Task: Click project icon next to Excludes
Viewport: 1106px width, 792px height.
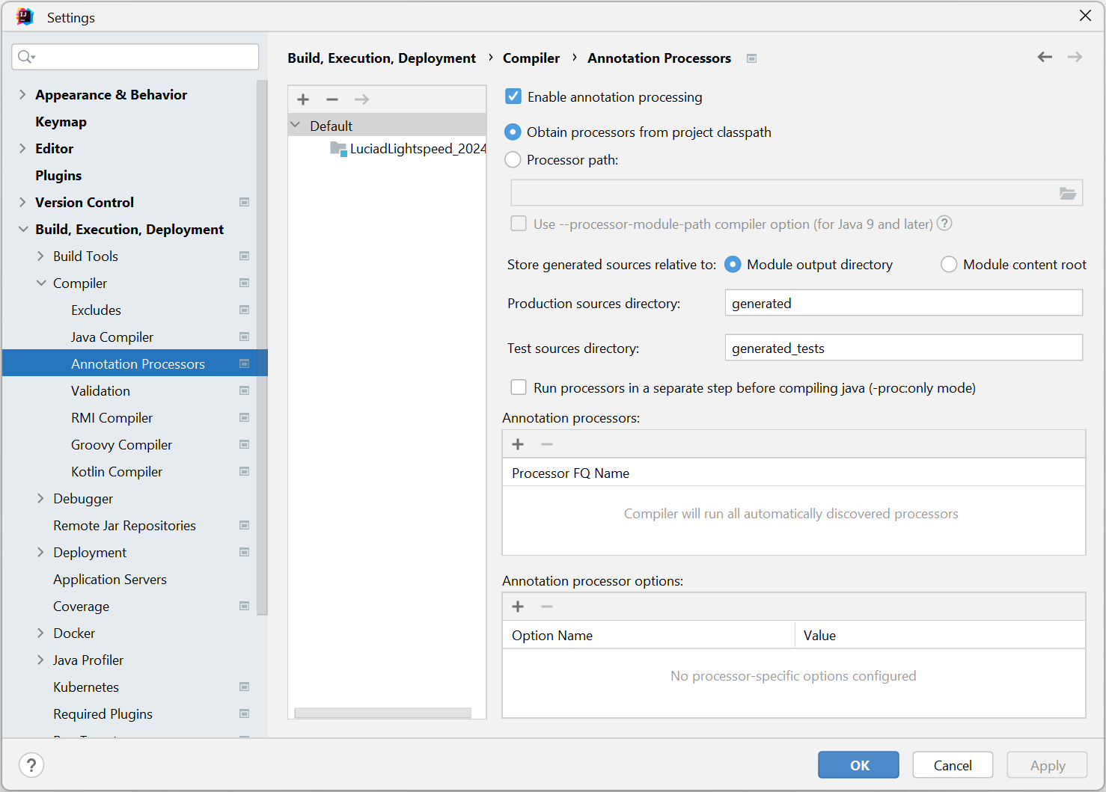Action: pyautogui.click(x=244, y=310)
